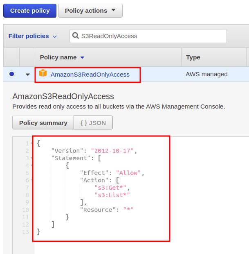Click the magnifier icon in the search box
The image size is (249, 254).
pyautogui.click(x=76, y=36)
